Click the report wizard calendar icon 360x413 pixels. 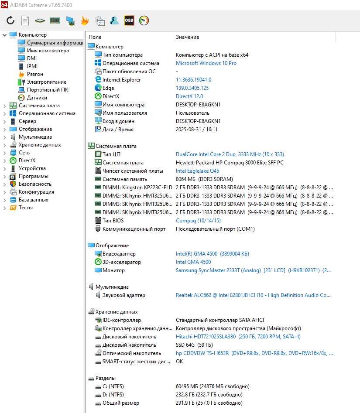point(100,20)
